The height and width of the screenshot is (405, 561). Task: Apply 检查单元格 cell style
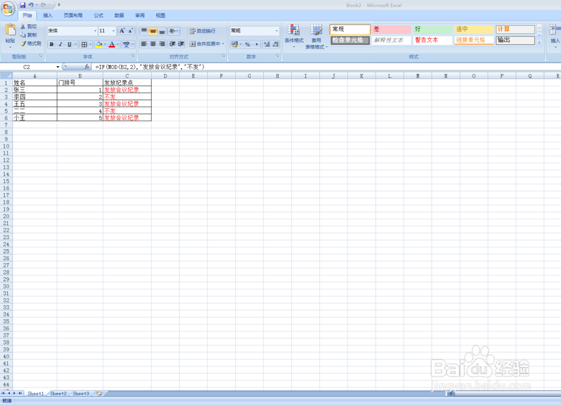point(350,40)
